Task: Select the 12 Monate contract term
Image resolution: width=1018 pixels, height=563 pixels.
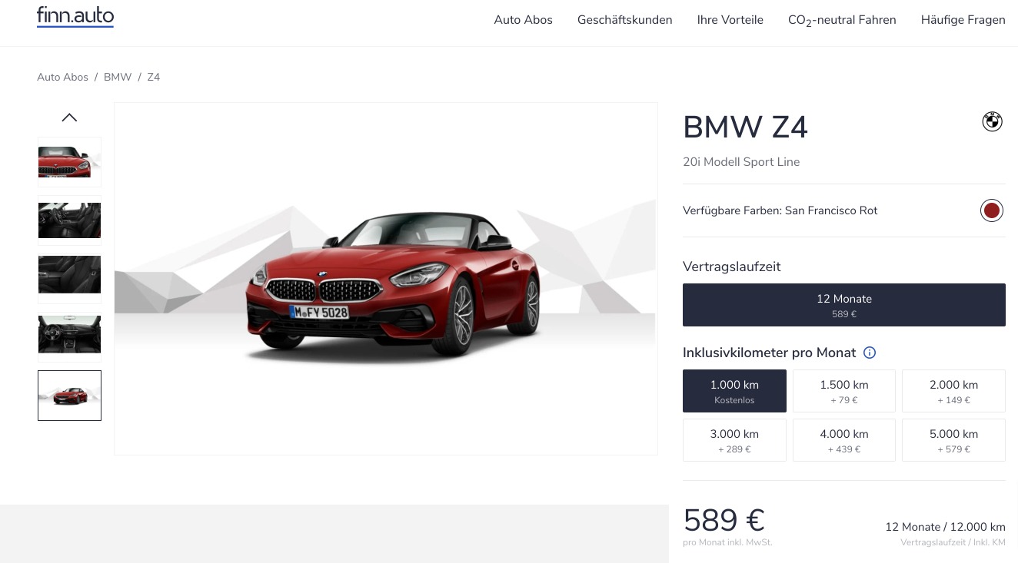Action: (843, 305)
